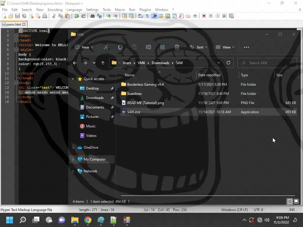Open the Function List icon in Notepad++

(181, 16)
